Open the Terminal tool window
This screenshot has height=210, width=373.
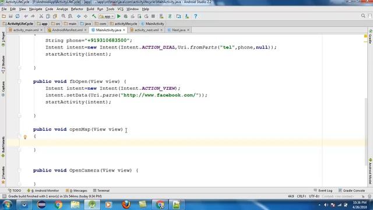(101, 191)
